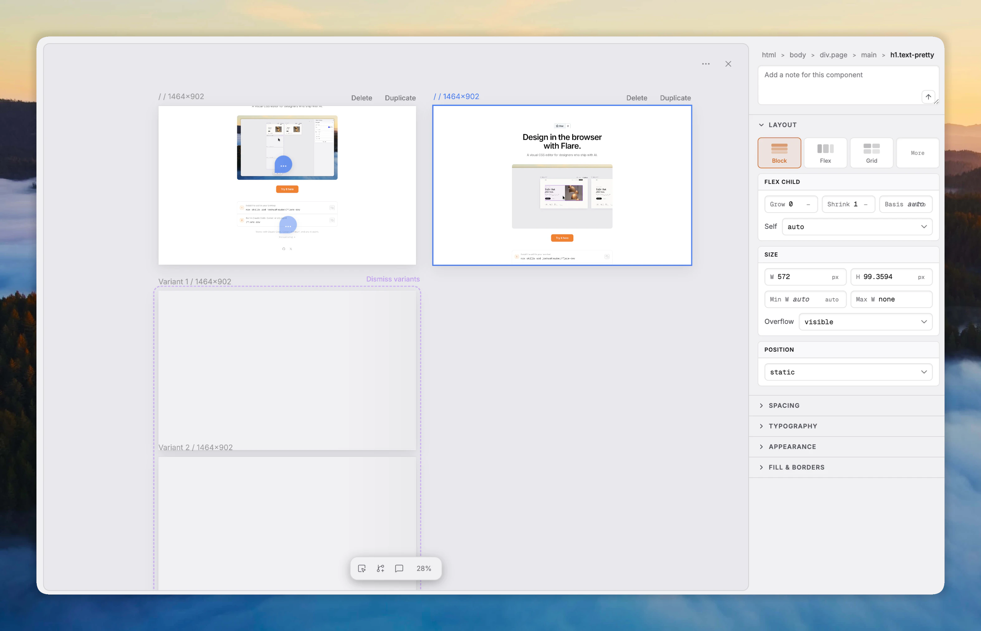This screenshot has height=631, width=981.
Task: Select Block layout mode
Action: tap(779, 153)
